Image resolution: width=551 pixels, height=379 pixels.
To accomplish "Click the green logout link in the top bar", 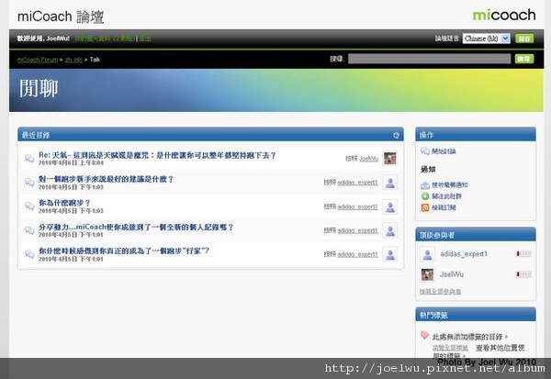I will click(145, 39).
